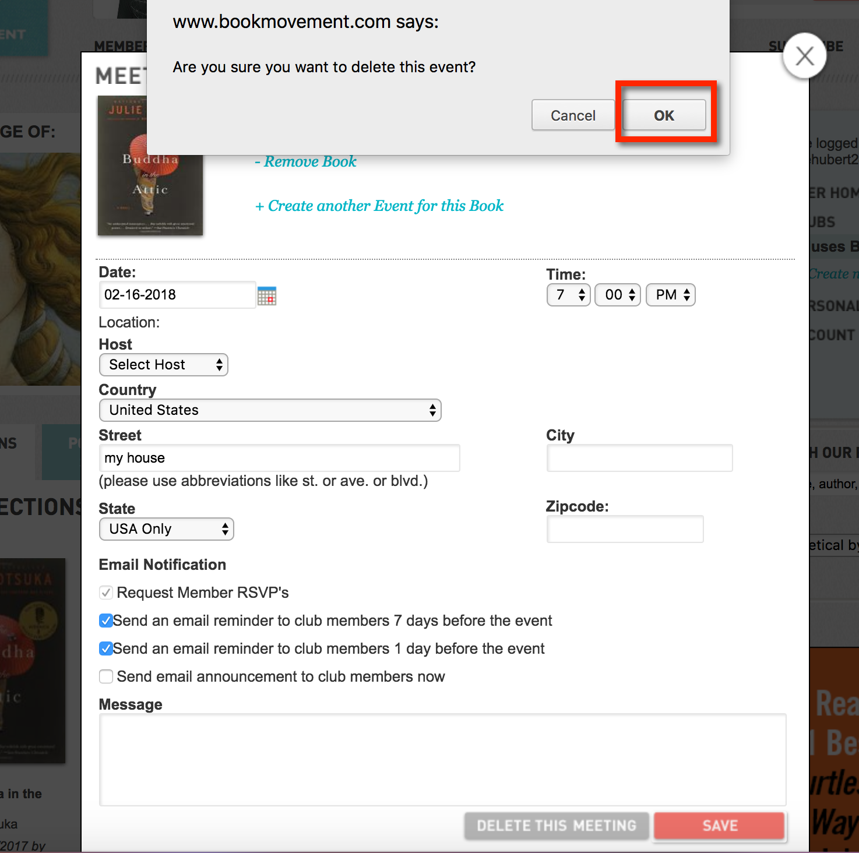Cancel the delete confirmation dialog
This screenshot has width=859, height=853.
click(x=573, y=115)
